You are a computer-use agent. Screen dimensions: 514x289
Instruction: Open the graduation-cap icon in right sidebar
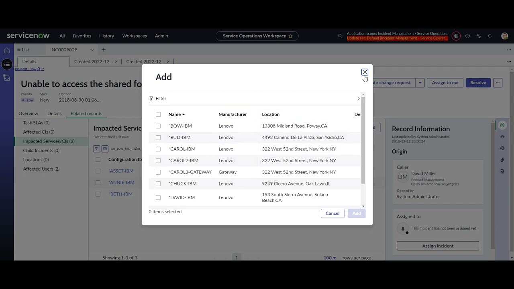(502, 137)
